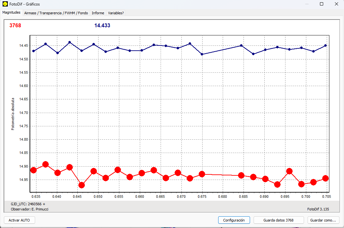This screenshot has height=228, width=344.
Task: Click the first red data point on the curve
Action: (x=33, y=170)
